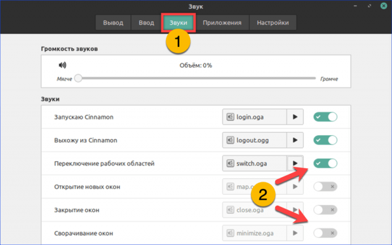
Task: Play the minimize.oga sound preview
Action: [295, 233]
